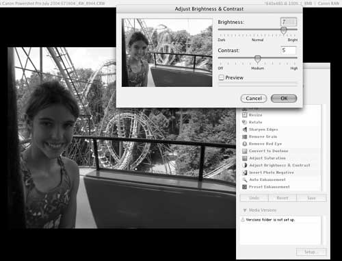Click the warning icon beside Versions folder message
Viewport: 342px width, 261px height.
[243, 219]
